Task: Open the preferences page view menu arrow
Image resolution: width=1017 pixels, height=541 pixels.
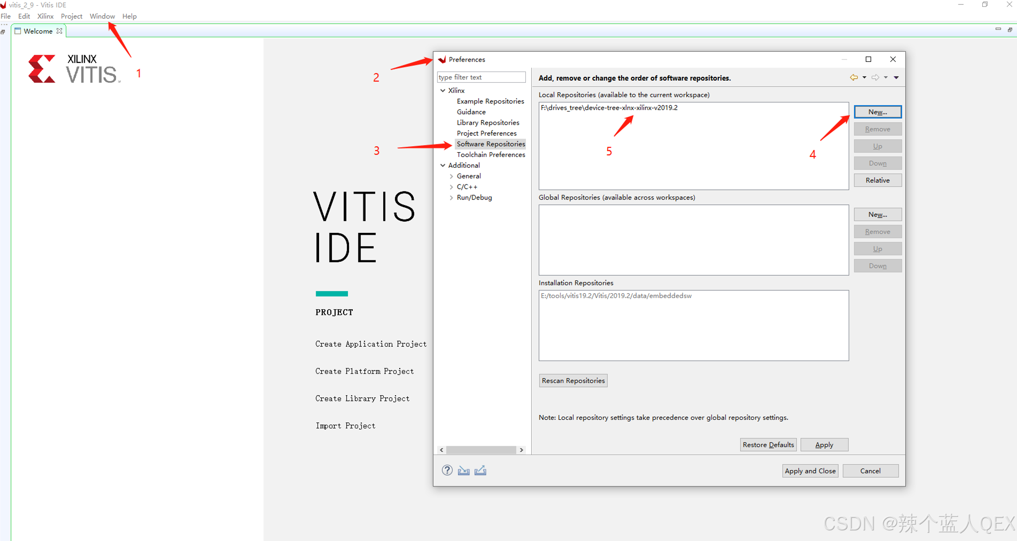Action: click(x=896, y=77)
